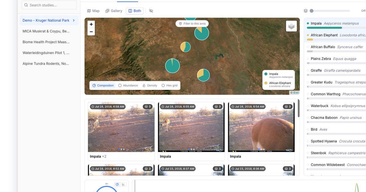366x192 pixels.
Task: Click the Spotted Hyaena species row
Action: click(x=335, y=143)
